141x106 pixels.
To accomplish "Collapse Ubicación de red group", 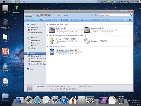I will tap(48, 47).
